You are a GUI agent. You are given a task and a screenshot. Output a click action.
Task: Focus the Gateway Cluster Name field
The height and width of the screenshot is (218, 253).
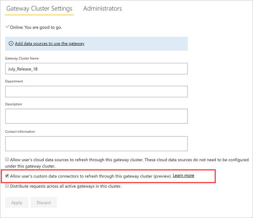(x=96, y=69)
